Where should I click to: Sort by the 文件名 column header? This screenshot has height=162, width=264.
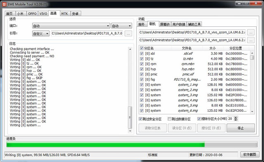186,48
